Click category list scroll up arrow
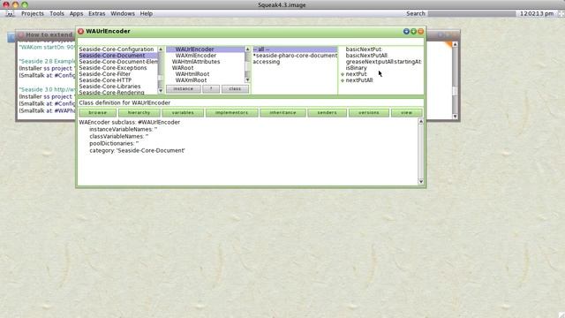The height and width of the screenshot is (318, 565). pos(161,49)
